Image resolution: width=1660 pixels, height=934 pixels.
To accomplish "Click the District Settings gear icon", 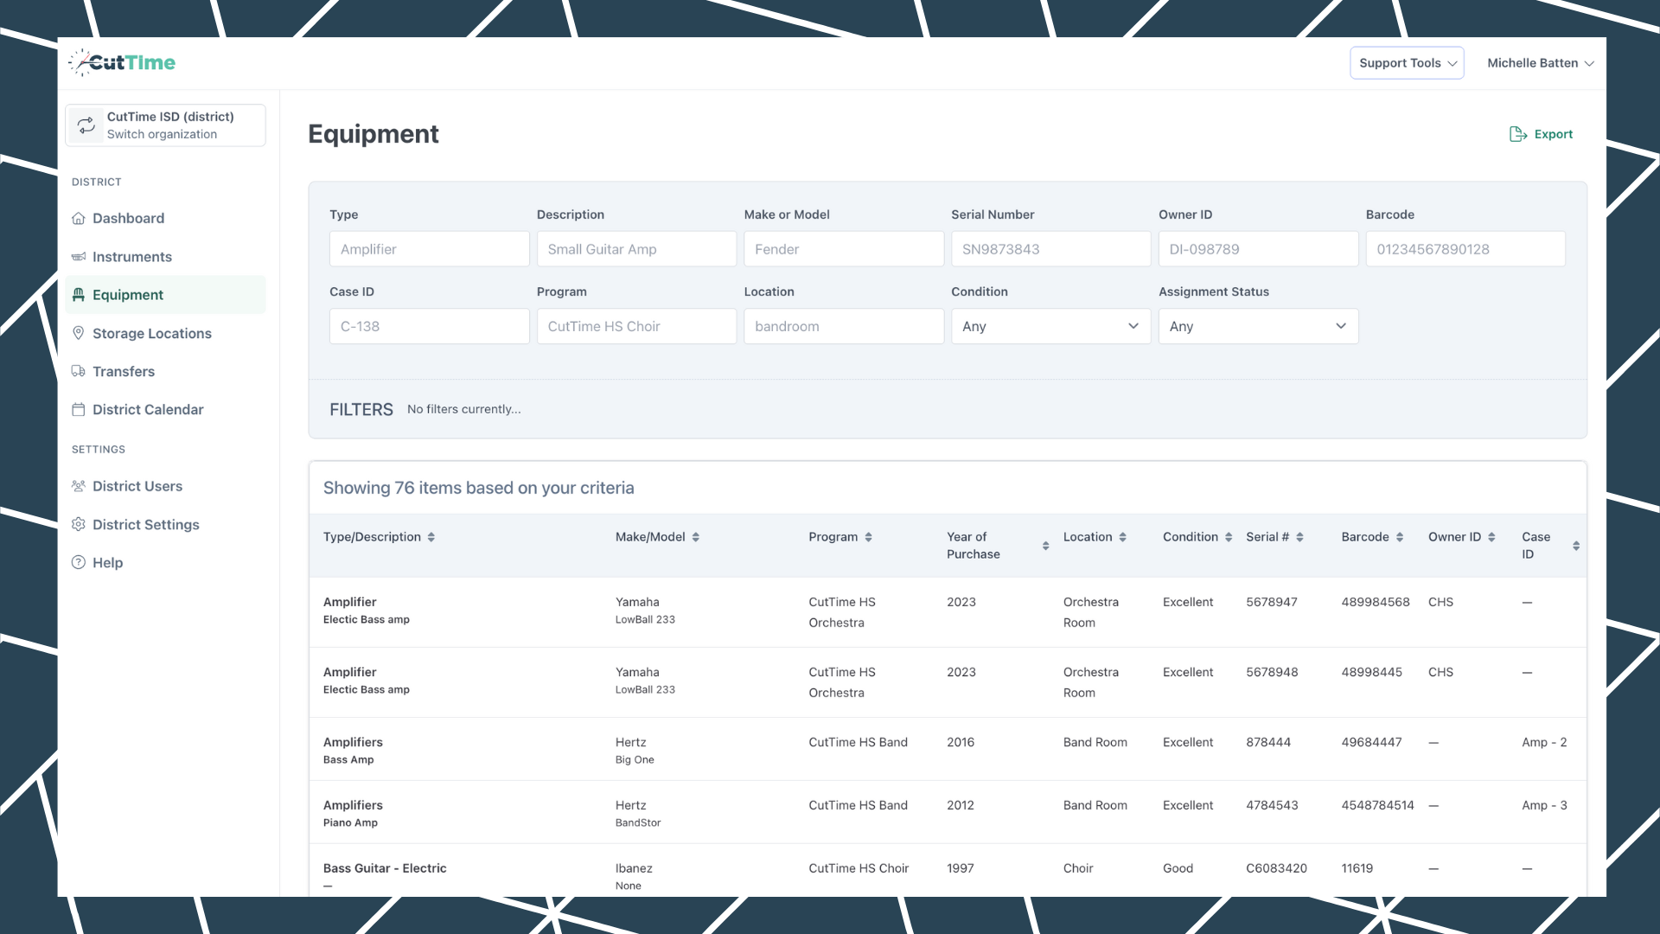I will [79, 524].
